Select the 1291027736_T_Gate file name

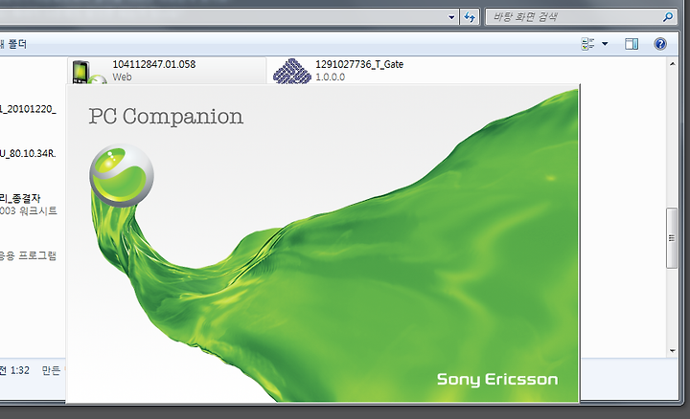tap(359, 64)
